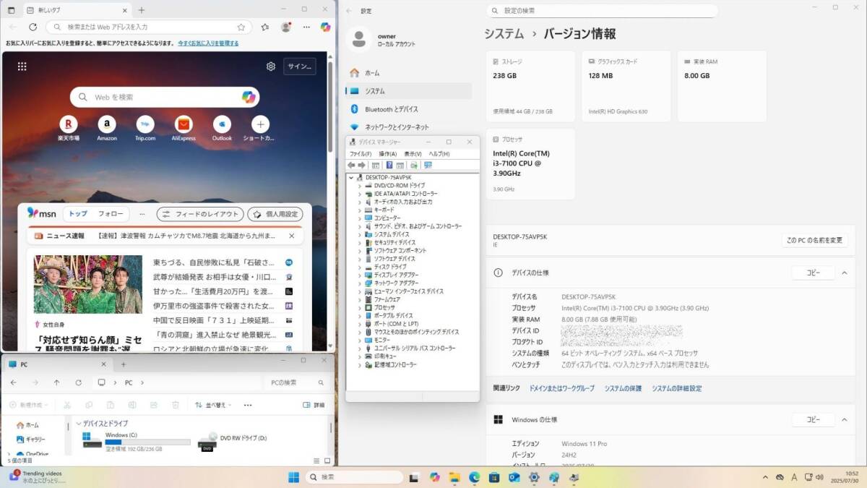Open new tab page settings gear

271,67
